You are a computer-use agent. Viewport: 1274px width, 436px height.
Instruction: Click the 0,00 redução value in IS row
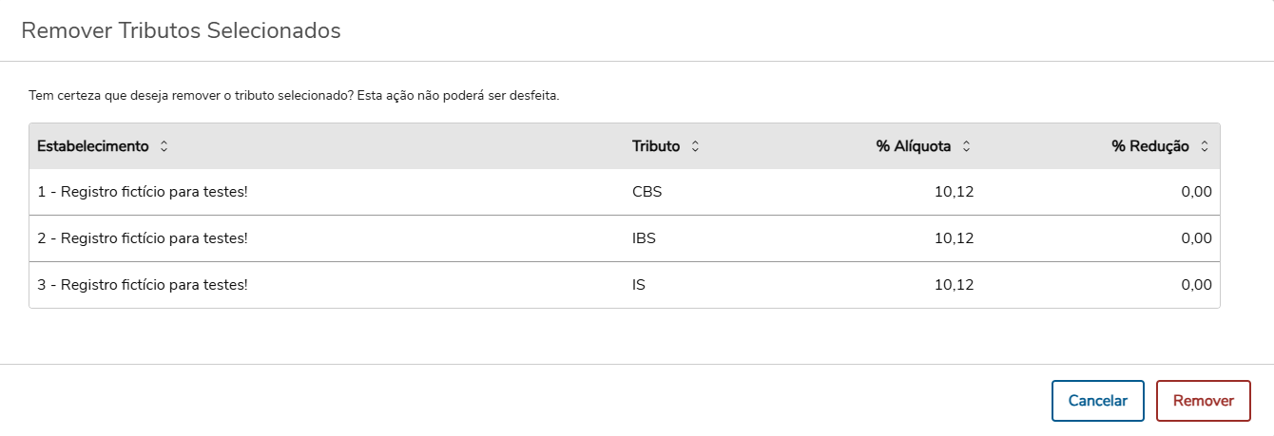[x=1196, y=285]
